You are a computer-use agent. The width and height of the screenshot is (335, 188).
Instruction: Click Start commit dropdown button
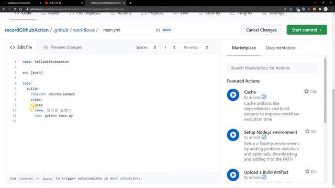coord(307,30)
